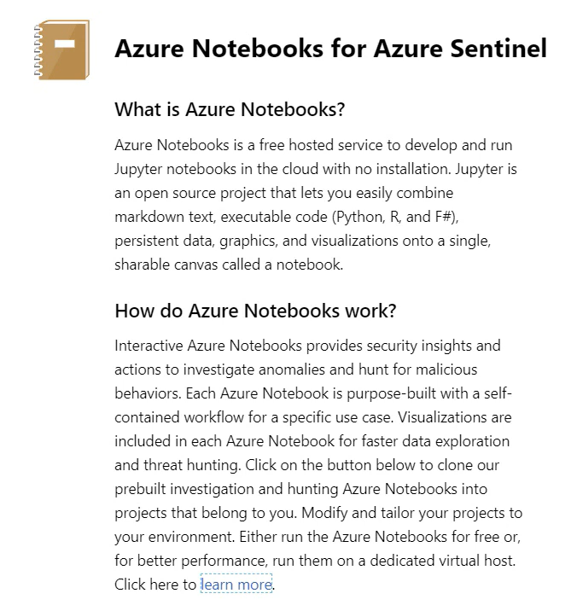
Task: Click the "Click here to" text before the link
Action: (x=154, y=585)
